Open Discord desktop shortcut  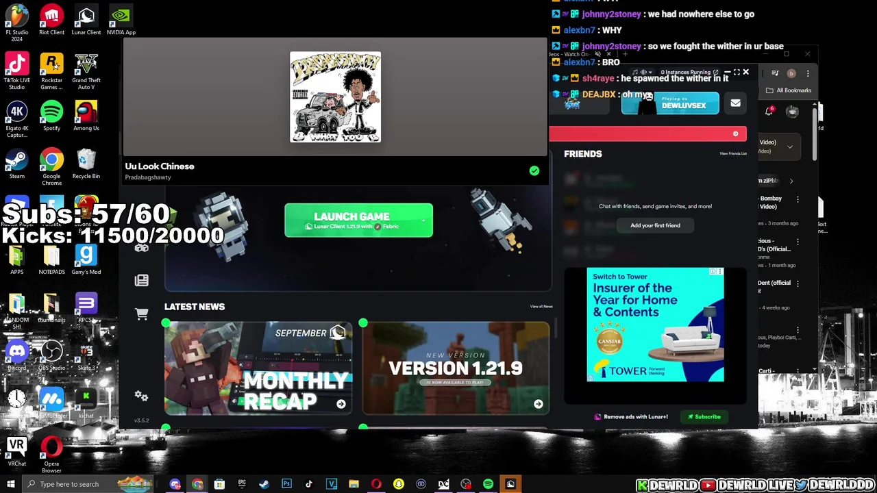pyautogui.click(x=17, y=355)
